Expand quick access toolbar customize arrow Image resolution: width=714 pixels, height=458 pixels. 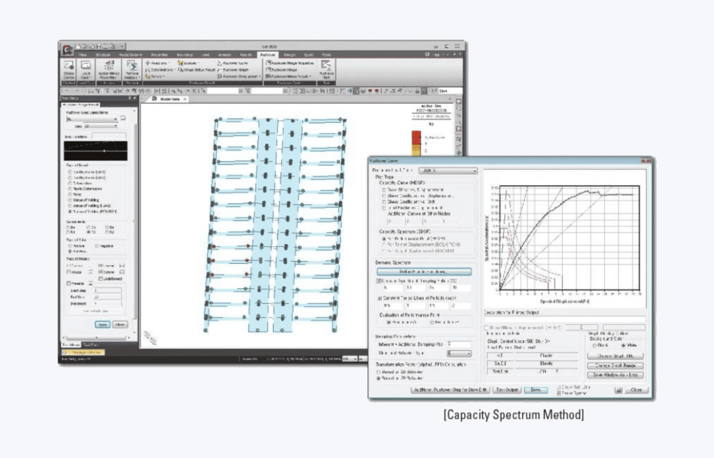pyautogui.click(x=122, y=46)
